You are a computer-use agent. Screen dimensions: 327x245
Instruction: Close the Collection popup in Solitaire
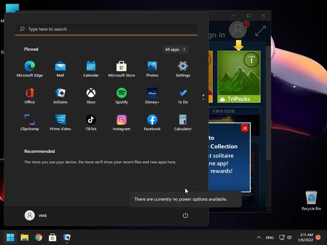[x=245, y=128]
